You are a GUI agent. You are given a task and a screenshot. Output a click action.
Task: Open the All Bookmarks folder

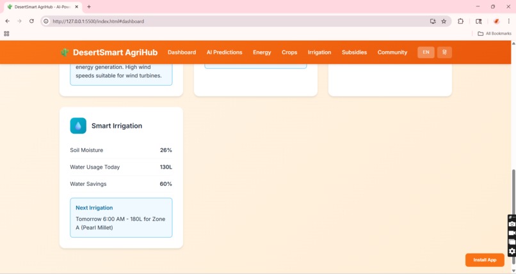495,33
